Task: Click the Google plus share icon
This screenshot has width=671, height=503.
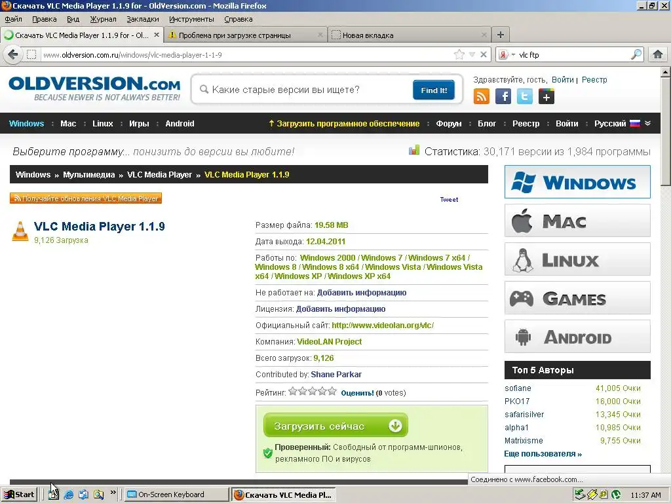Action: pyautogui.click(x=546, y=96)
